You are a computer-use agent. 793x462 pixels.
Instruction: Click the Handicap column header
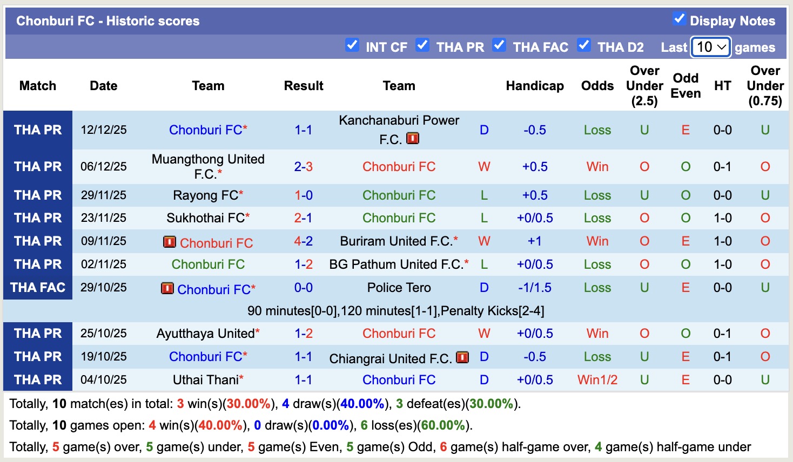[x=535, y=85]
